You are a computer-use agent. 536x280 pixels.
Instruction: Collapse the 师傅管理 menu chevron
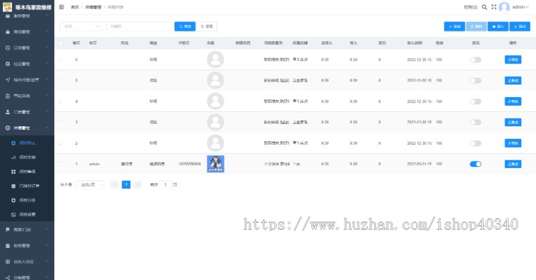point(47,128)
